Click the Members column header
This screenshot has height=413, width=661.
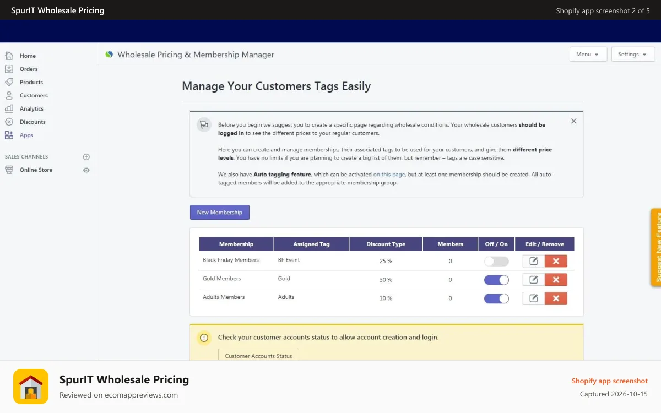[x=450, y=244]
